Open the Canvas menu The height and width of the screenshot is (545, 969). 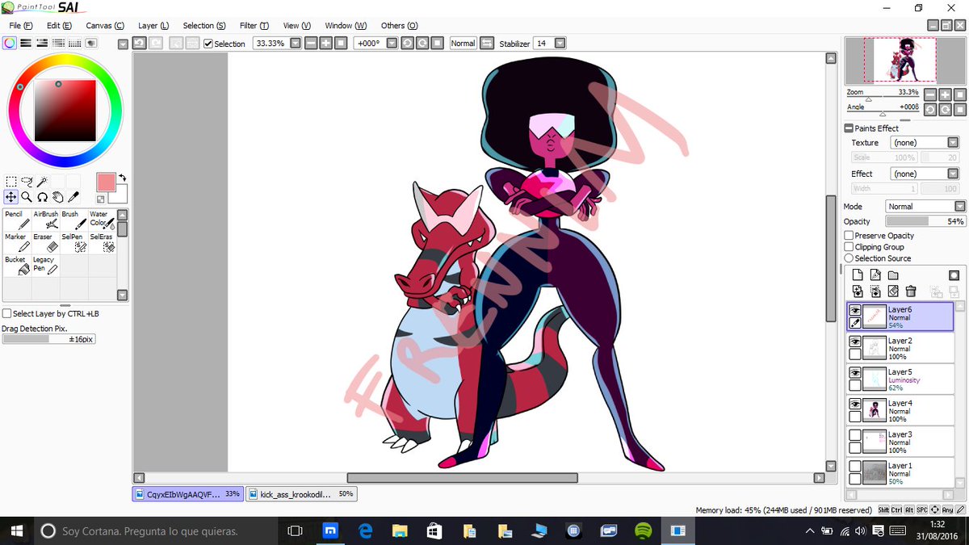pos(105,26)
